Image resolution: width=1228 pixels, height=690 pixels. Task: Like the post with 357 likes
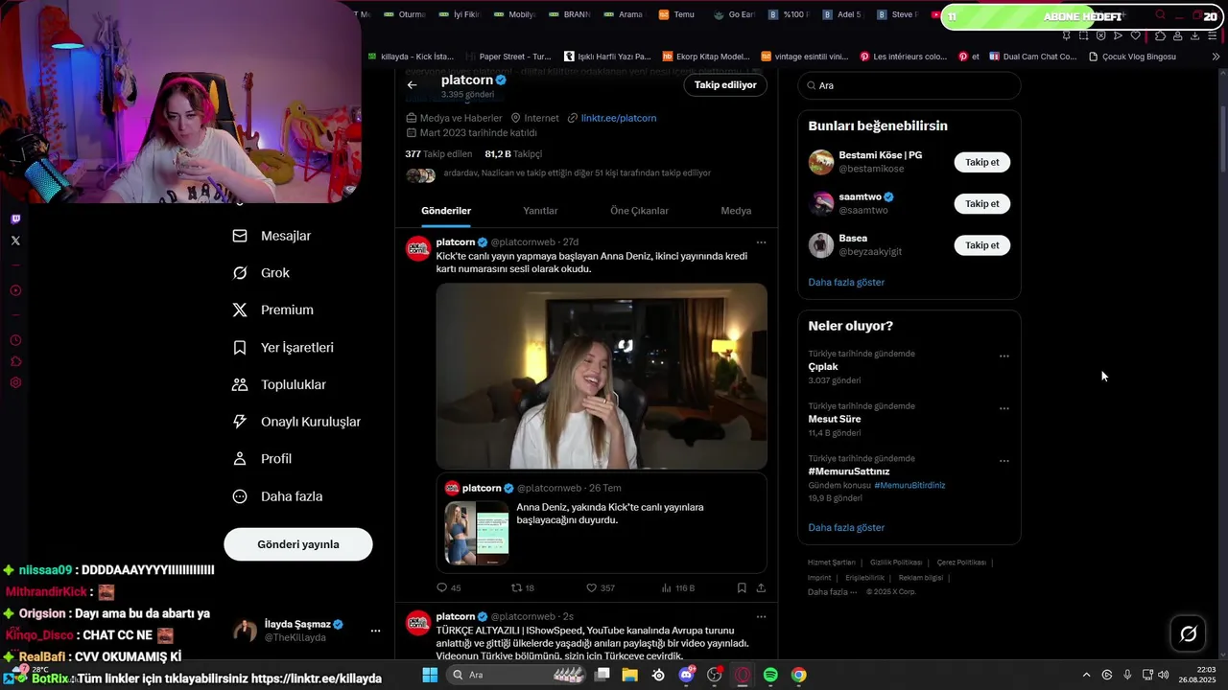[601, 587]
